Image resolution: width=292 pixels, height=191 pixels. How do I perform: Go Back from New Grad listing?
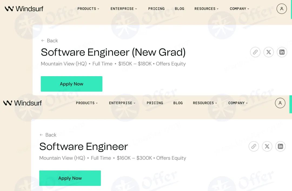pos(49,41)
